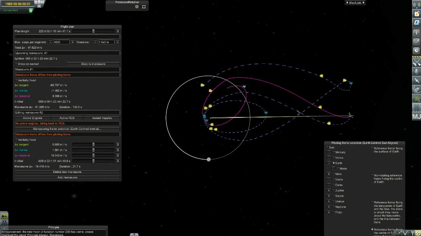
Task: Click the green circular icon at bottom right
Action: click(x=418, y=233)
